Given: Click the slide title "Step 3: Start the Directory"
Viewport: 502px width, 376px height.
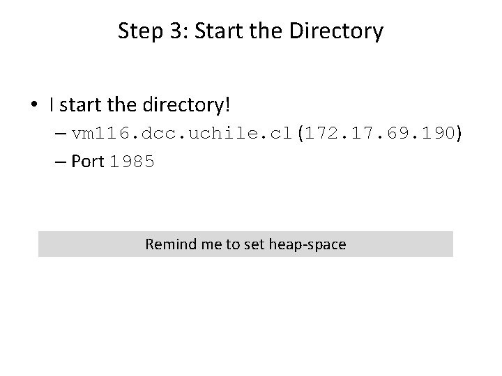Looking at the screenshot, I should [250, 31].
